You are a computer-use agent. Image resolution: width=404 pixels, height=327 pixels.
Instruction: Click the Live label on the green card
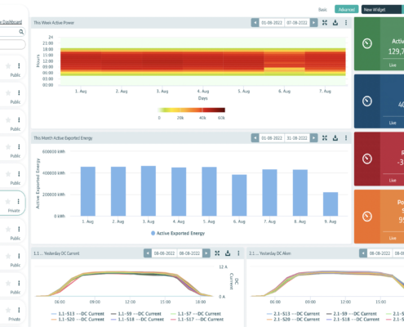click(393, 65)
